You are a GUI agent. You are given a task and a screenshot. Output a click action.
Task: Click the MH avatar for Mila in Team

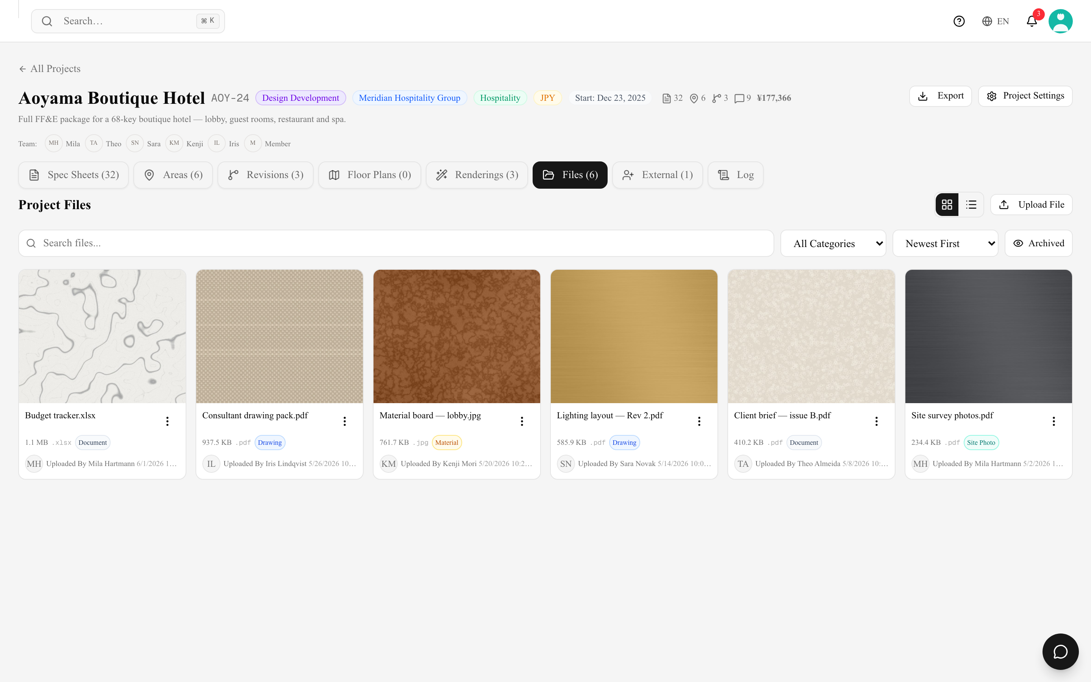click(54, 143)
